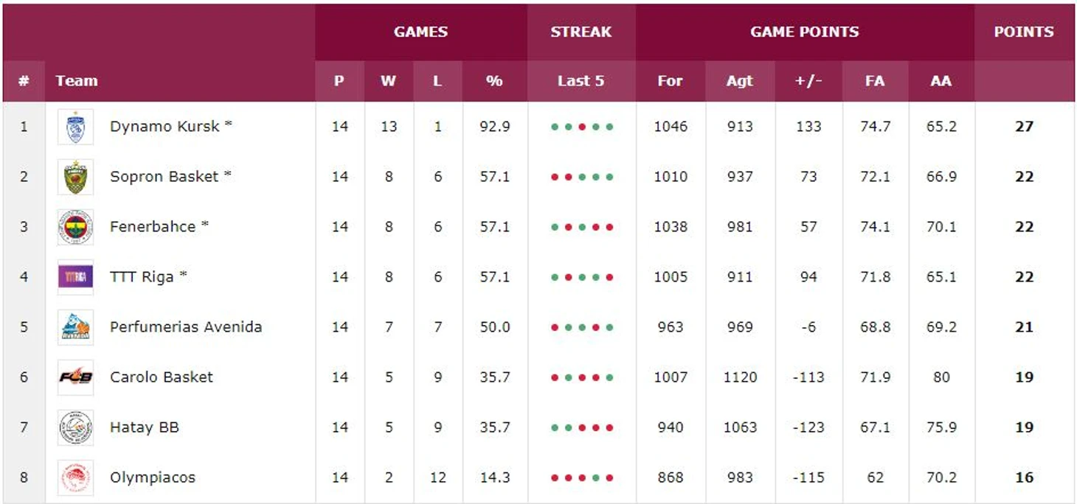Click the Hatay BB team logo
Image resolution: width=1077 pixels, height=504 pixels.
pos(76,427)
